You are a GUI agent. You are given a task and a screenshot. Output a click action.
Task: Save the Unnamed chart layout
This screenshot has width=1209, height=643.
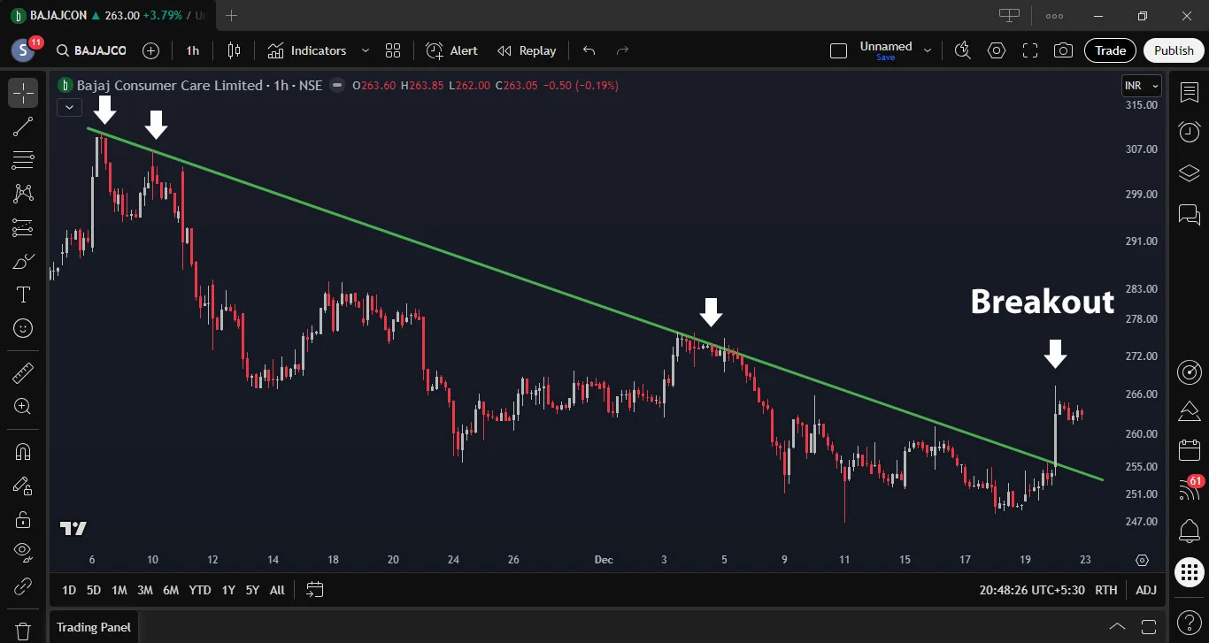[885, 57]
